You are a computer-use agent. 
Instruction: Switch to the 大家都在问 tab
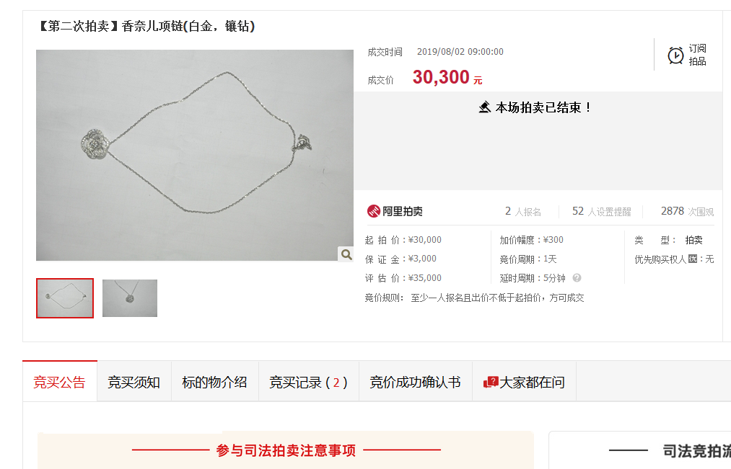click(x=524, y=382)
